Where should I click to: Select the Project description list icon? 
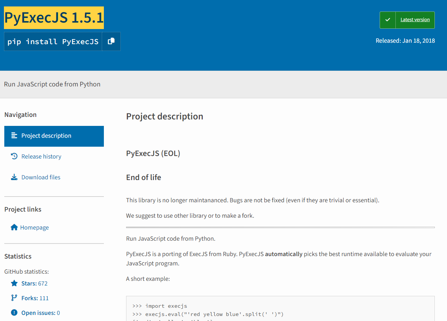(14, 136)
